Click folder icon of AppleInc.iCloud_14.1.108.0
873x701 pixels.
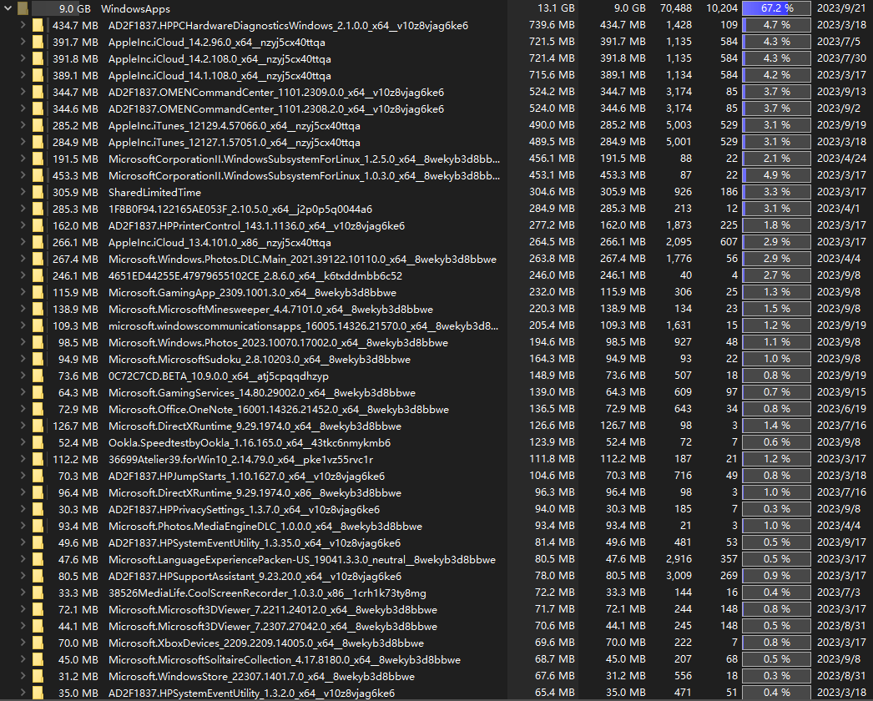click(38, 75)
